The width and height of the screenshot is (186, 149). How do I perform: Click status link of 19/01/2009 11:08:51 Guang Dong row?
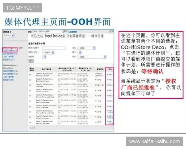pos(110,112)
